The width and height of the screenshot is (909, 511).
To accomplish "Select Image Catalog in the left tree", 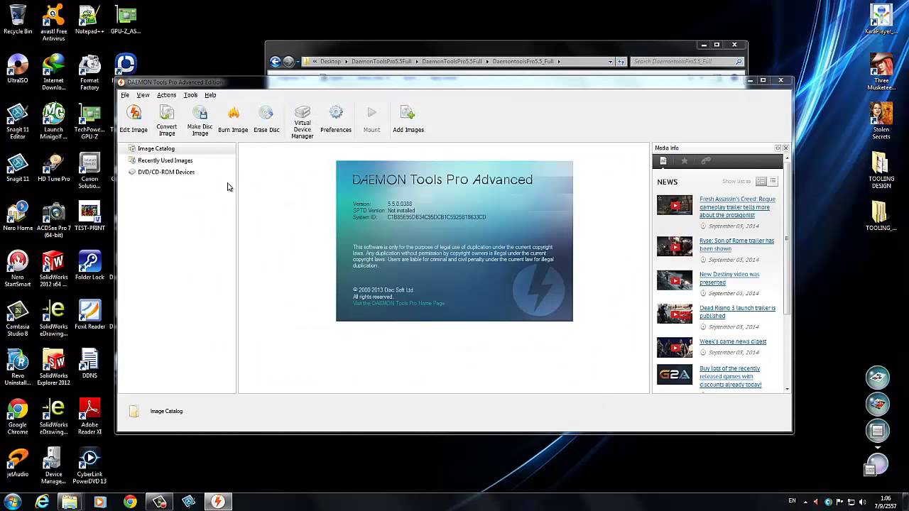I will pyautogui.click(x=156, y=148).
